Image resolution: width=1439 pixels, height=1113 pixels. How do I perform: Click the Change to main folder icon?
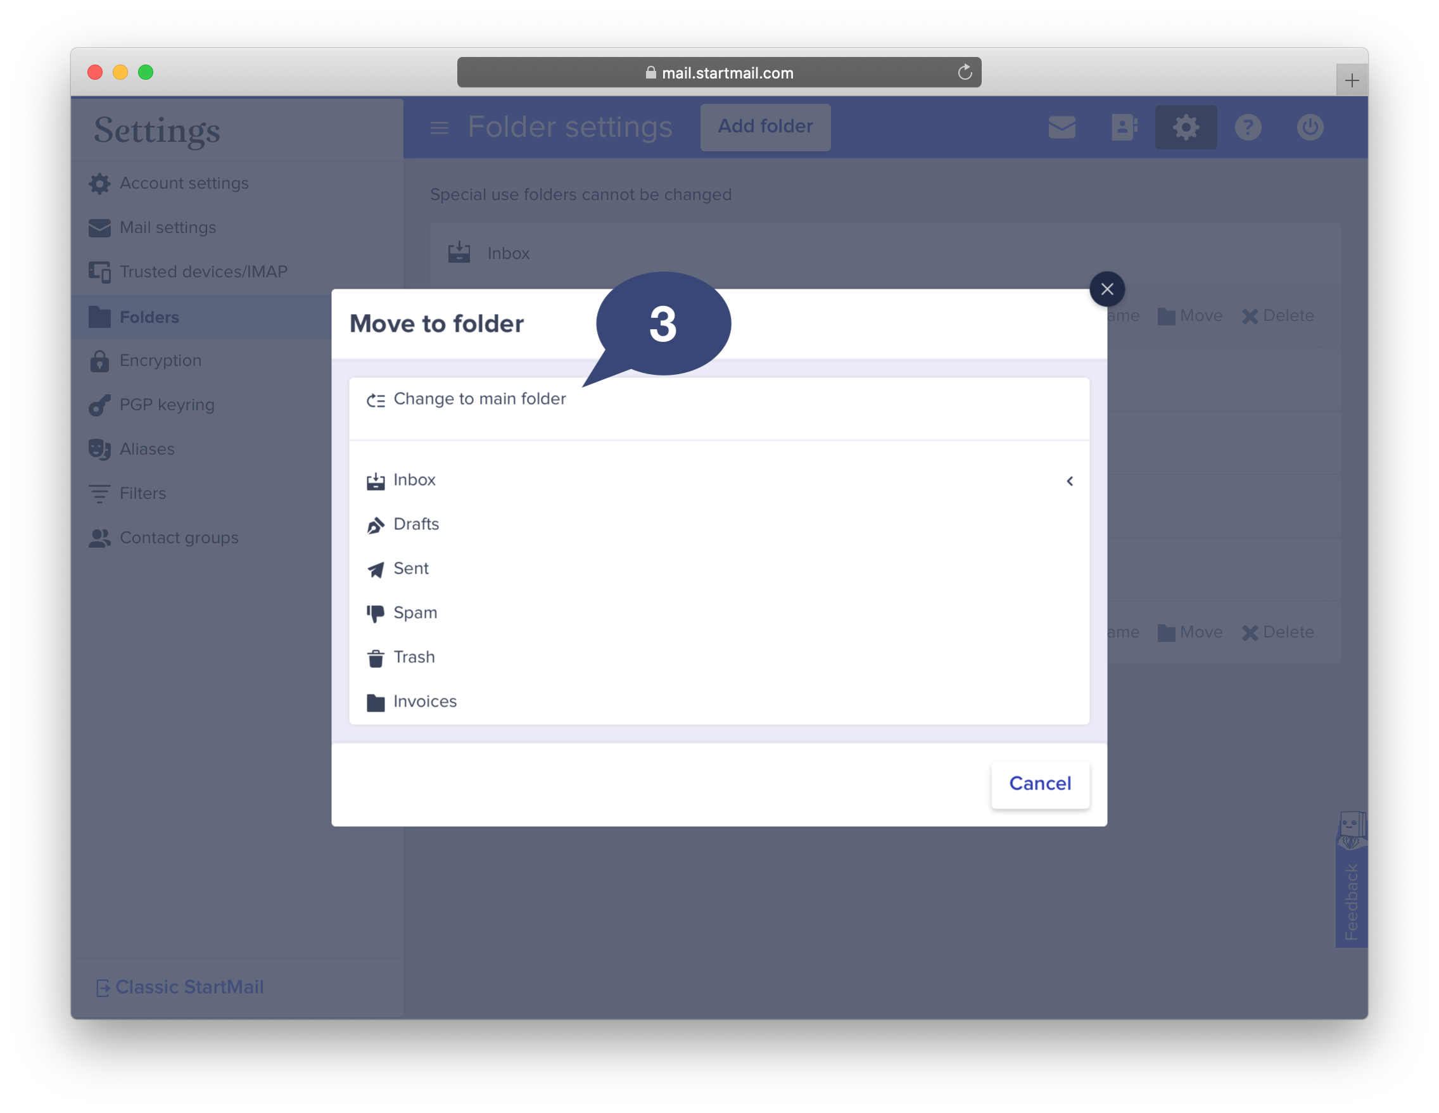(x=376, y=398)
